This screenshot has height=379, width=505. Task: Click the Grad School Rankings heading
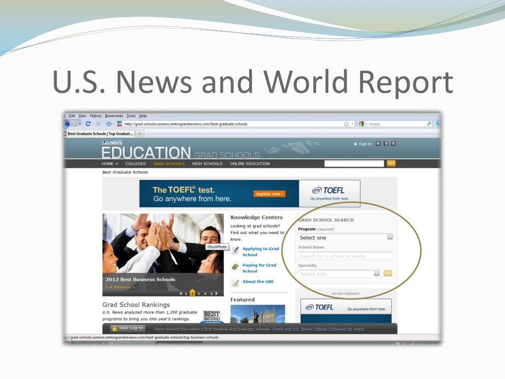click(136, 304)
